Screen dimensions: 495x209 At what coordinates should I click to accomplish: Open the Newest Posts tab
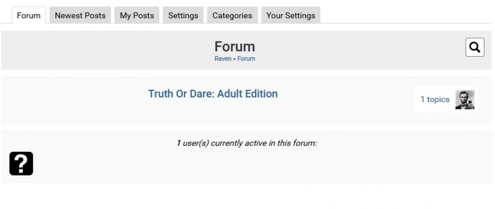pyautogui.click(x=80, y=15)
